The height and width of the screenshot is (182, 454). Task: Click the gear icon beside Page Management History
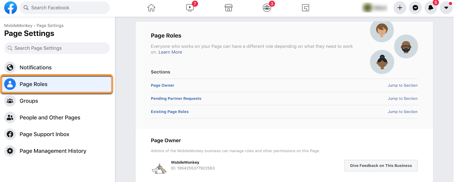point(10,151)
